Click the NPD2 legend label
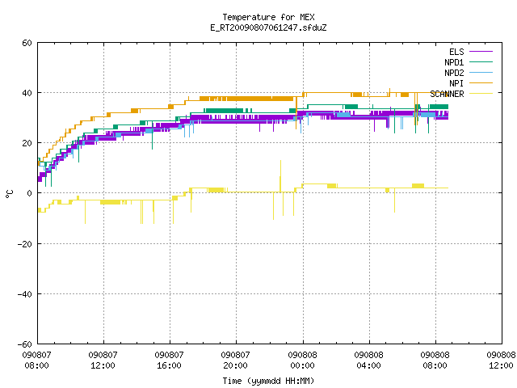 point(454,73)
